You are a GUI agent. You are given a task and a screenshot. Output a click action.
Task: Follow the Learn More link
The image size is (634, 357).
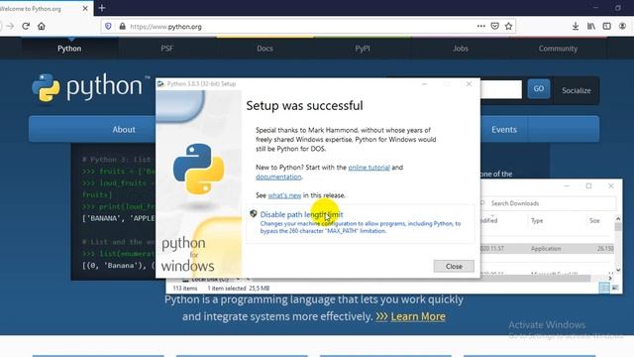(418, 316)
